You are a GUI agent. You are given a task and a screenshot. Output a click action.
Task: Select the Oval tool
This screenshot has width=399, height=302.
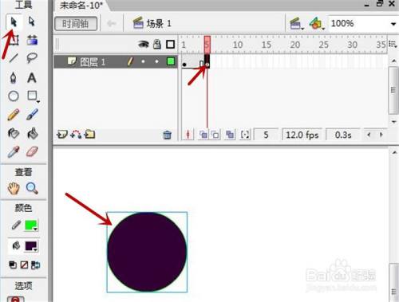coord(14,96)
